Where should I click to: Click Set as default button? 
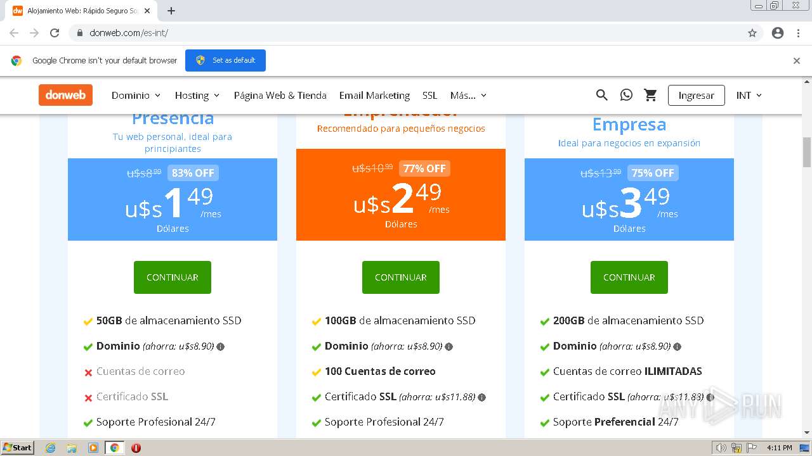tap(225, 60)
